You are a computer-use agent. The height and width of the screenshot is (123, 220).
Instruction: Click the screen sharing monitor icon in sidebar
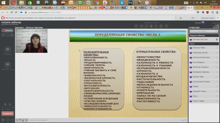[x=8, y=65]
